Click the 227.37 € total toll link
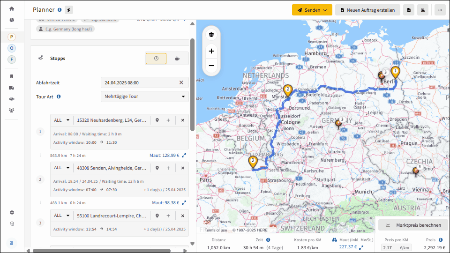Viewport: 450px width, 253px height. (x=348, y=247)
